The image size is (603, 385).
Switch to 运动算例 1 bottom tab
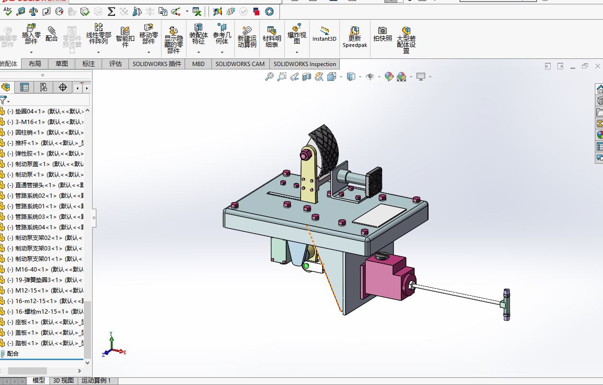click(96, 380)
